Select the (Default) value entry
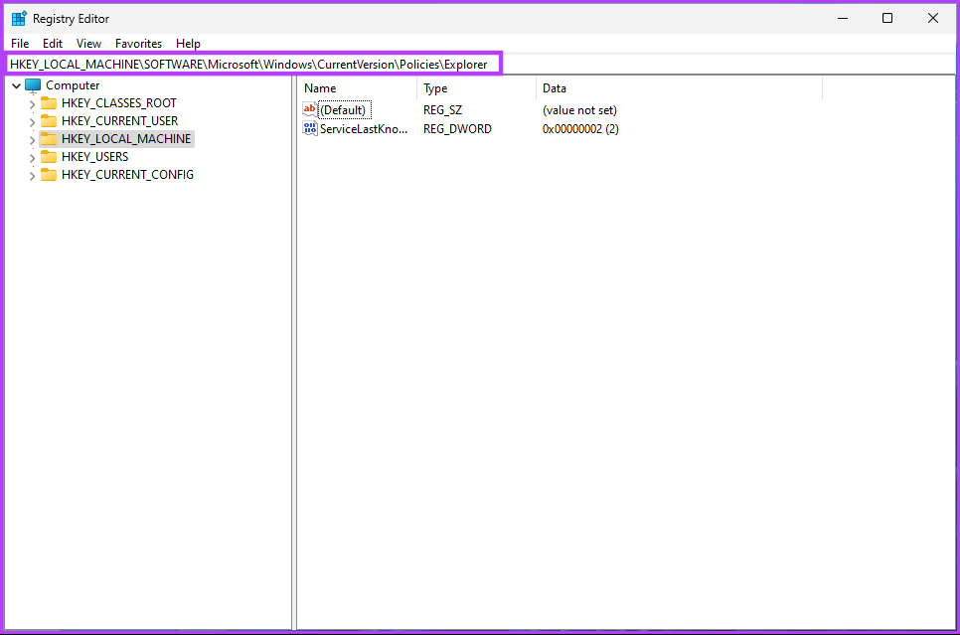960x635 pixels. pos(343,110)
